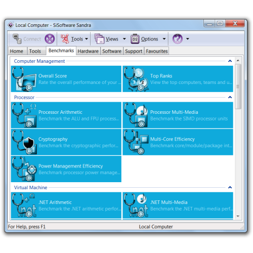The height and width of the screenshot is (253, 253).
Task: Click the Overall Score stethoscope monitor icon
Action: [x=24, y=79]
